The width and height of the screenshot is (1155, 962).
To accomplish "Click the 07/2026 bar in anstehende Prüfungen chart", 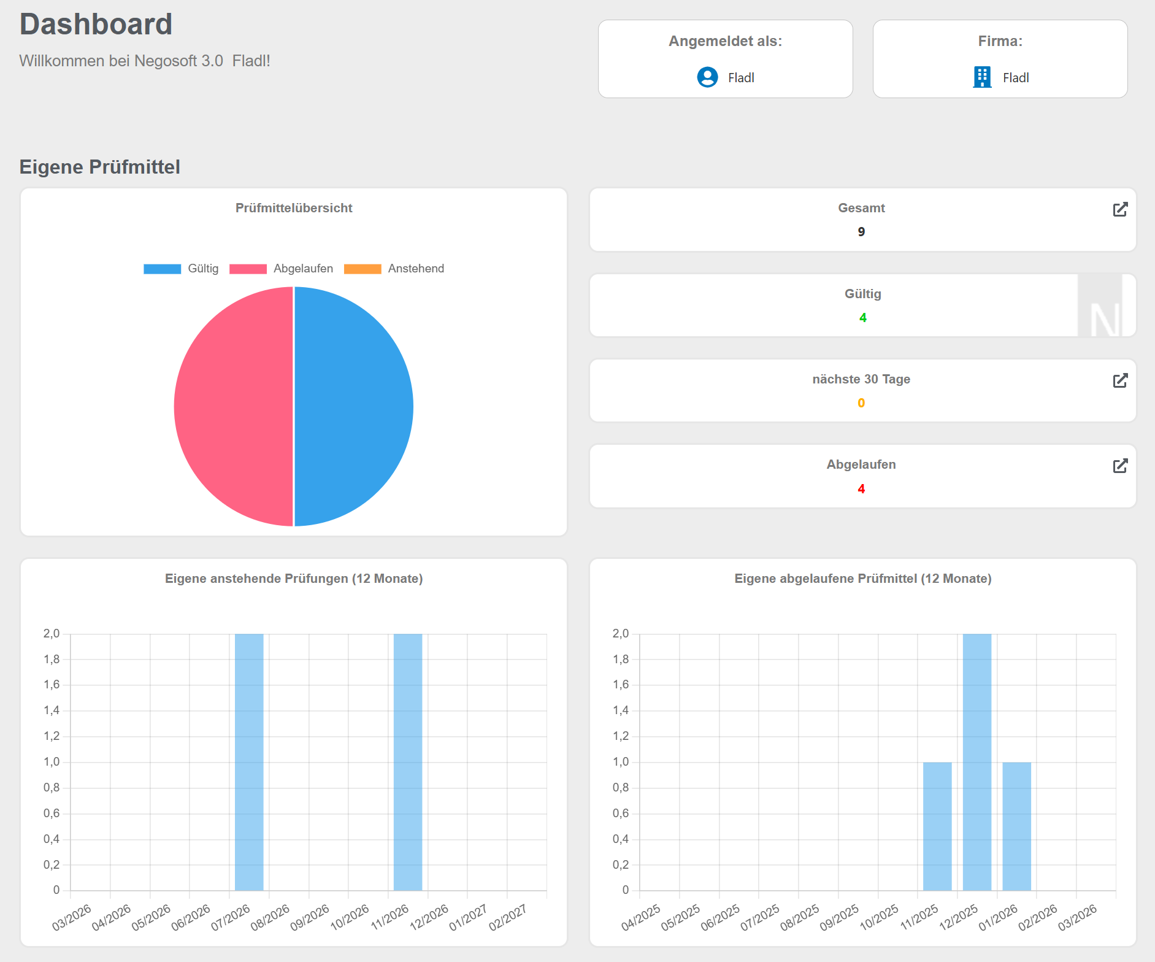I will coord(249,762).
